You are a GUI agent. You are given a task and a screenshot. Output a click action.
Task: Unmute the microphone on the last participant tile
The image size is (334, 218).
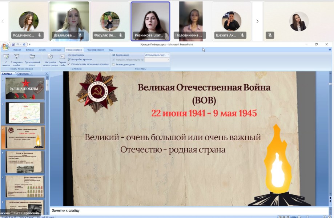point(270,35)
